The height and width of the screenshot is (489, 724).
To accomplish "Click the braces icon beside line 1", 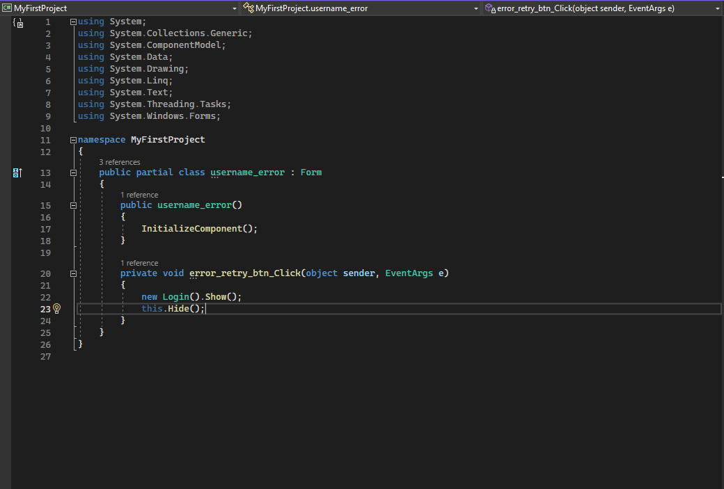I will click(18, 23).
